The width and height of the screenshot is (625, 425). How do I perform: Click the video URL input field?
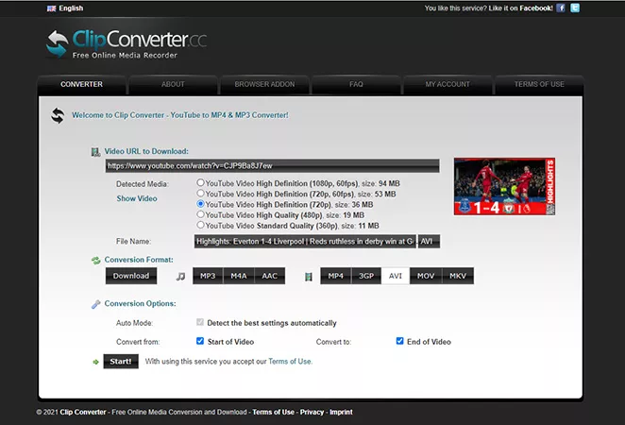tap(273, 166)
